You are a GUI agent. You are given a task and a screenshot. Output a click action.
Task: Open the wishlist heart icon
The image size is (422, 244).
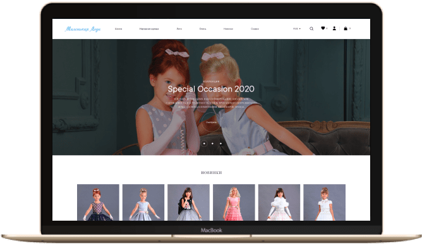[323, 28]
